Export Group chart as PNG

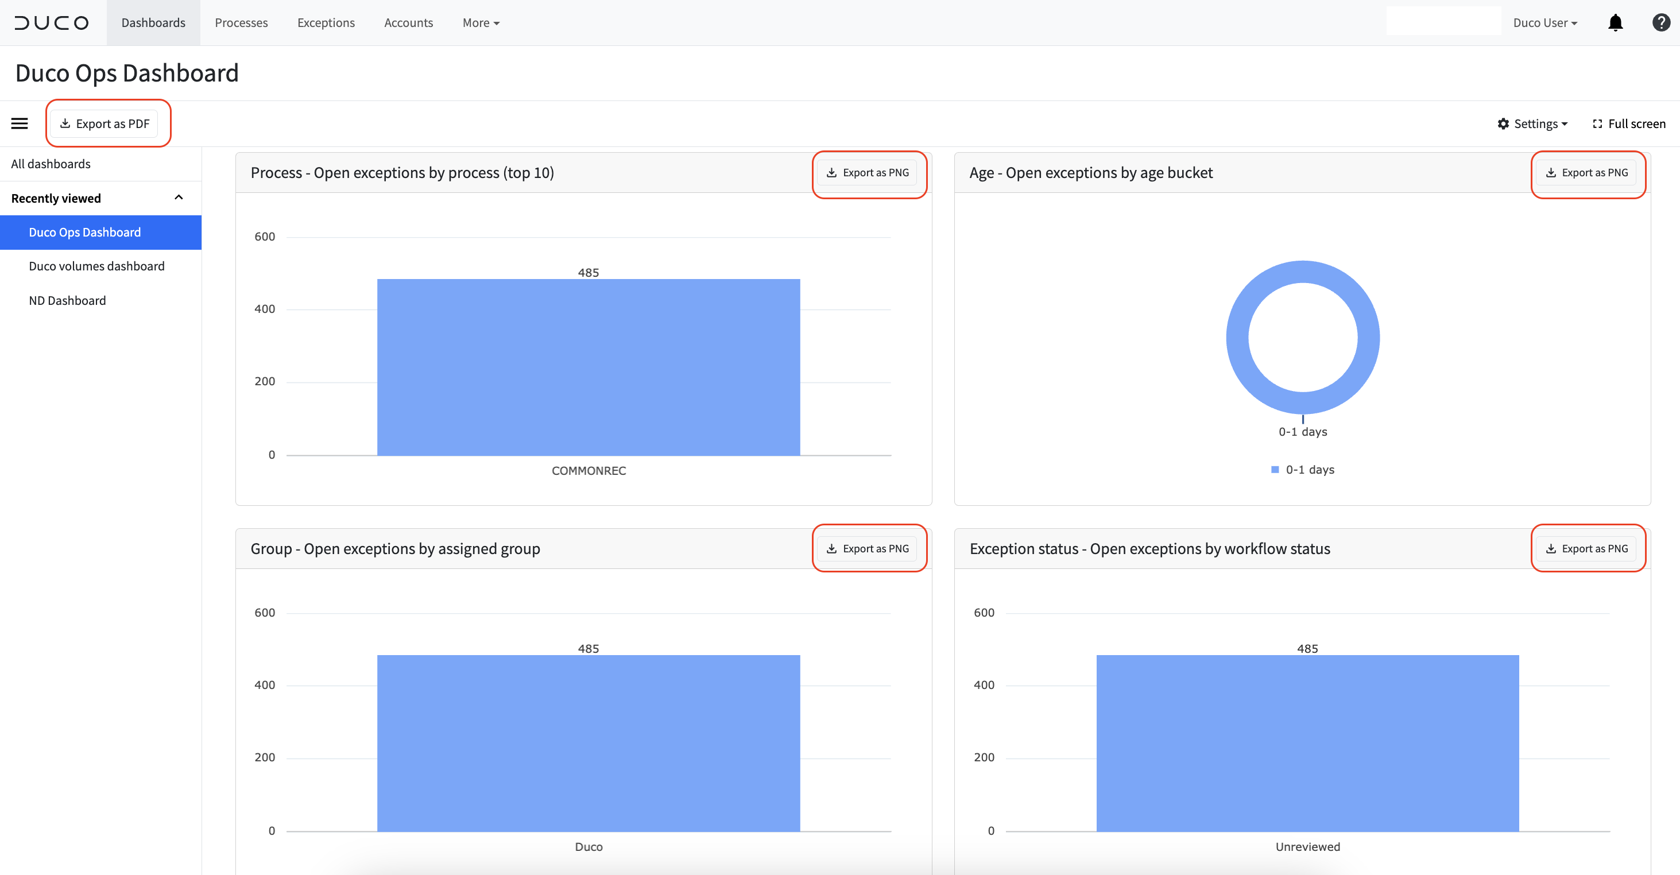pyautogui.click(x=868, y=548)
